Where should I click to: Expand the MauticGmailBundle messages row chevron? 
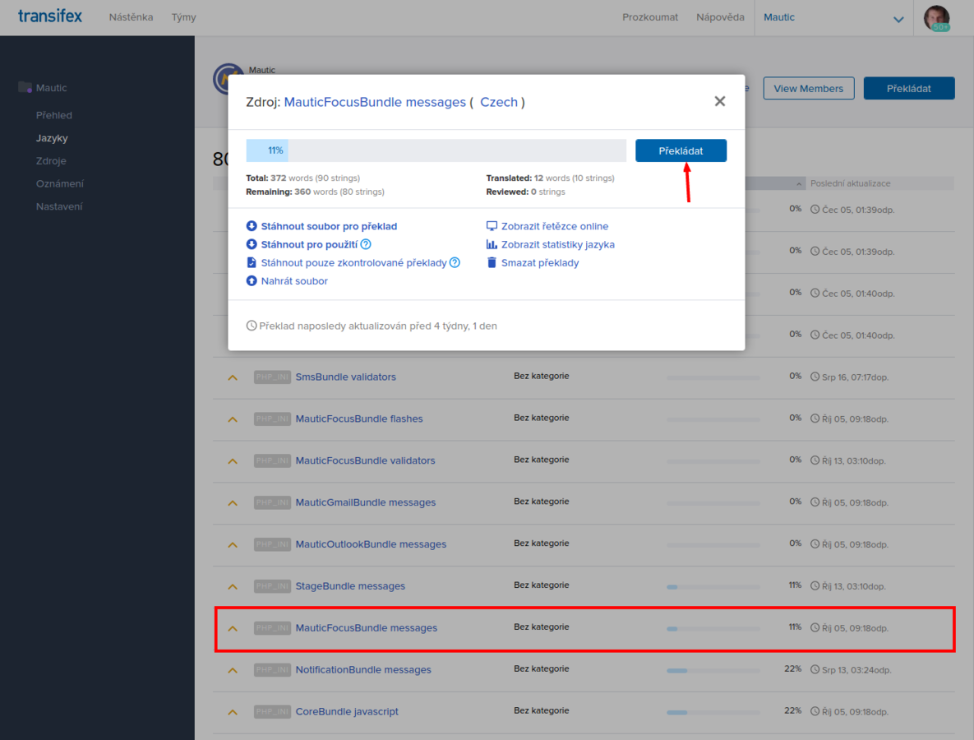[x=233, y=502]
